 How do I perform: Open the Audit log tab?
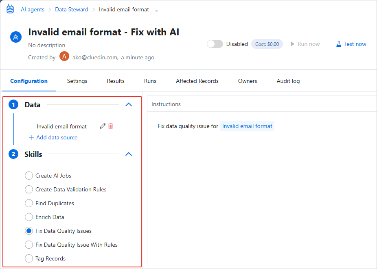point(288,81)
